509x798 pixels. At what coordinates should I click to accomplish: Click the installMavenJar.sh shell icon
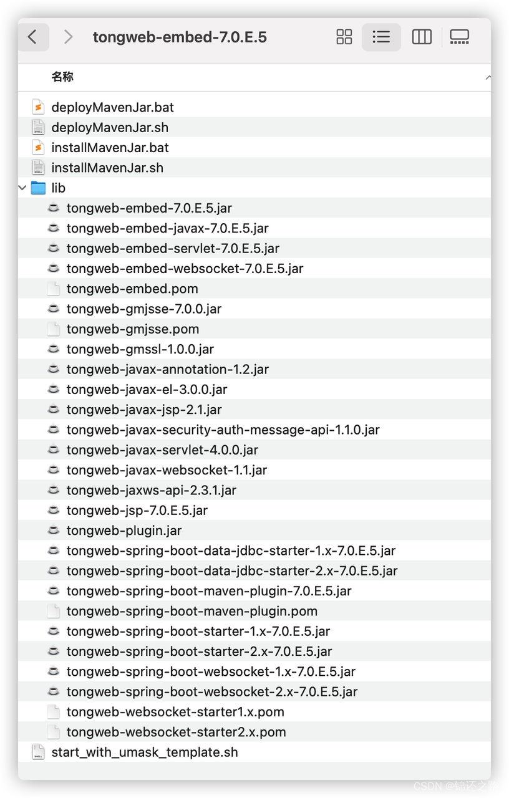38,167
